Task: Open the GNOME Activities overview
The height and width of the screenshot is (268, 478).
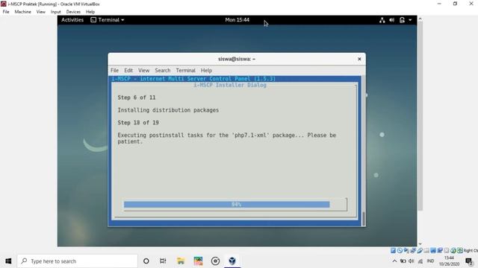Action: [x=72, y=20]
